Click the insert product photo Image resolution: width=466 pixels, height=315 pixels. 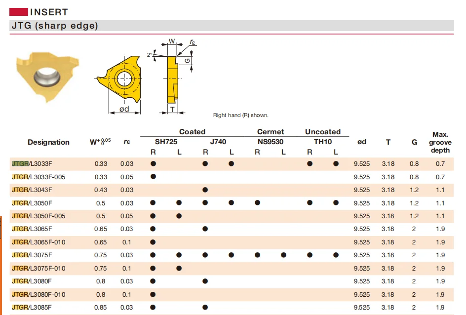(47, 77)
